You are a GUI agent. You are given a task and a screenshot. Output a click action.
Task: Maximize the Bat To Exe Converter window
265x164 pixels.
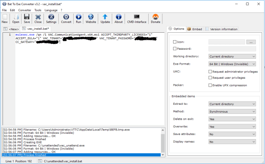coord(247,4)
